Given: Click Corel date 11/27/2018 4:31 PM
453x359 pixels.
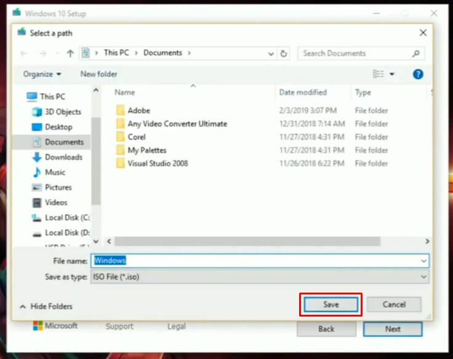Looking at the screenshot, I should pyautogui.click(x=311, y=137).
